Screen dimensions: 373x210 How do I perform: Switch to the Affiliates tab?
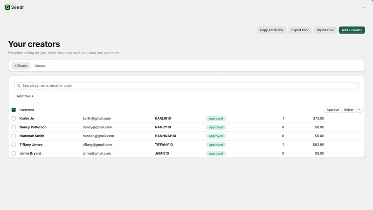[x=21, y=66]
